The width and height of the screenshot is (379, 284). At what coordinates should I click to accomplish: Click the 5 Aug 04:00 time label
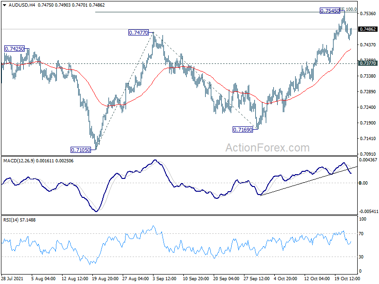click(x=44, y=279)
